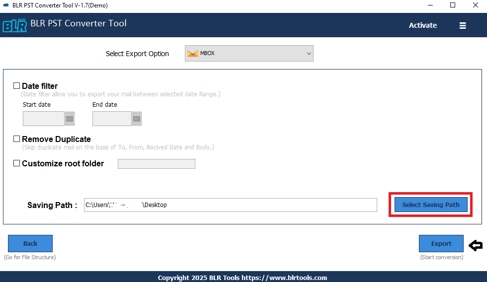
Task: Minimize the BLR PST Converter window
Action: [430, 5]
